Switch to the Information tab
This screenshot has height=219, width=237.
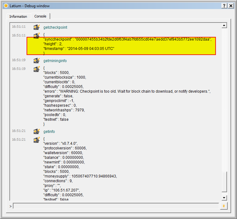point(18,17)
